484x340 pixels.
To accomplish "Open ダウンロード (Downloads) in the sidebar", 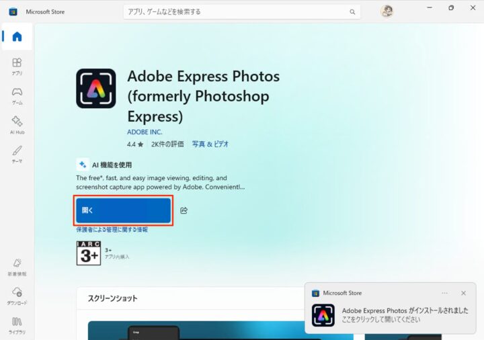I will (17, 295).
